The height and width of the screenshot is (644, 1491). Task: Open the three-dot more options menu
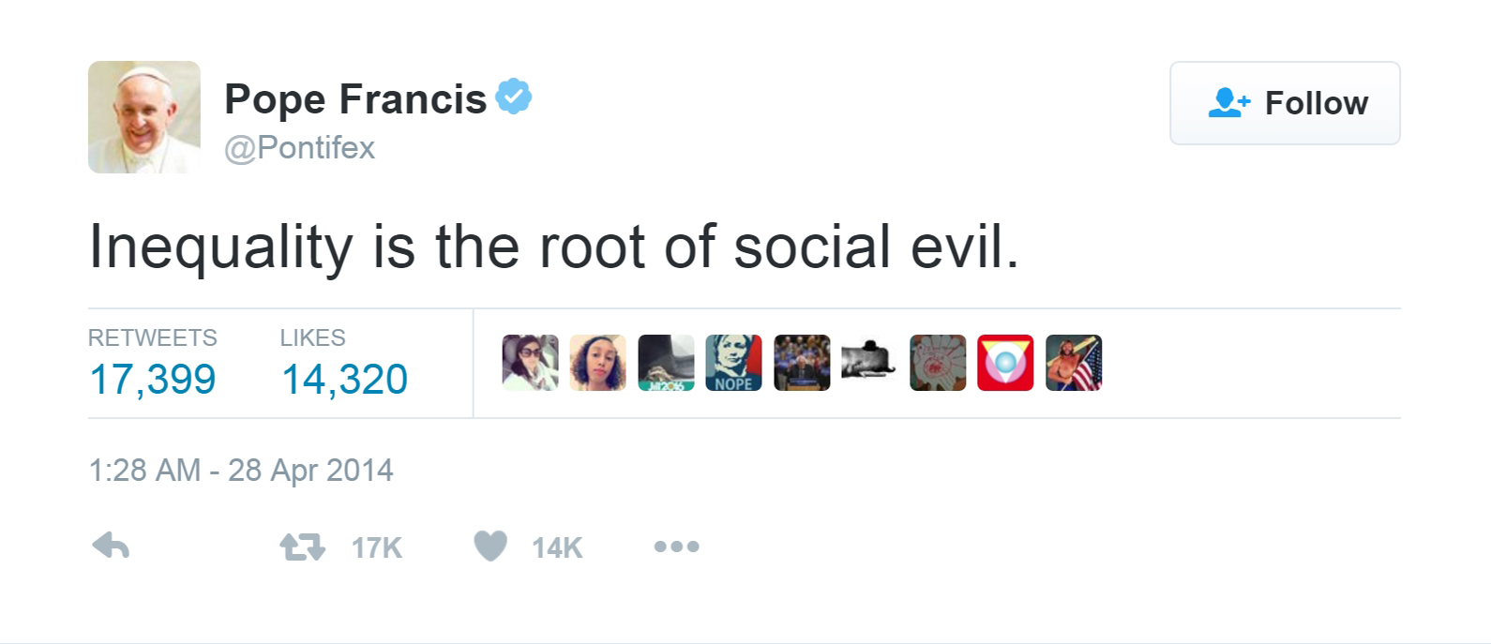click(x=676, y=547)
